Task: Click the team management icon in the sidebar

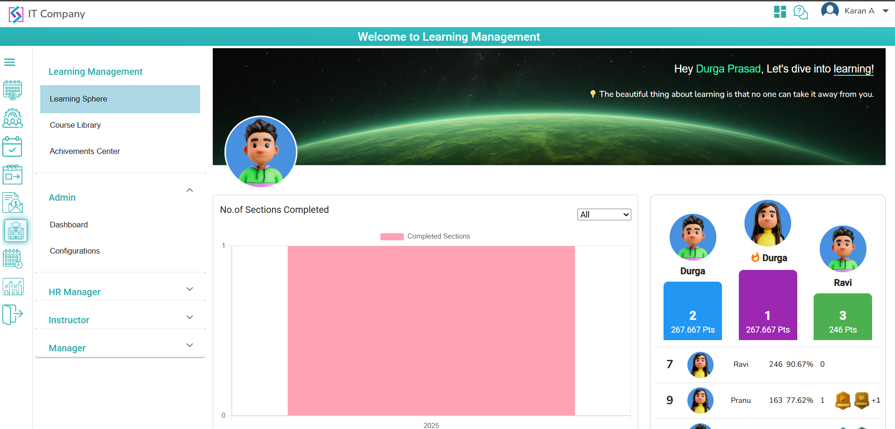Action: pos(13,118)
